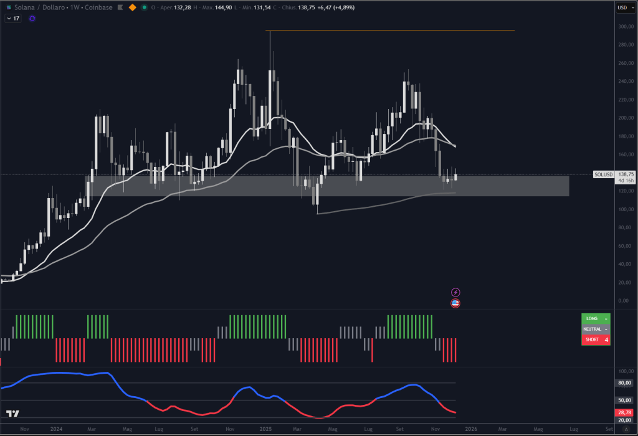Collapse the LONG signals row
638x436 pixels.
pyautogui.click(x=595, y=318)
